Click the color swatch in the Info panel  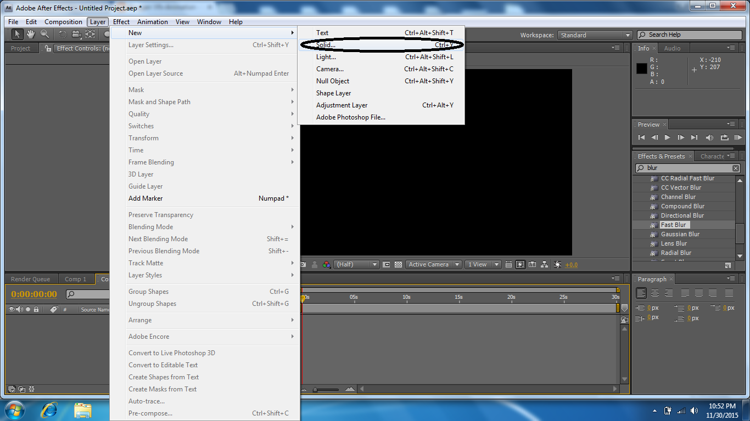pyautogui.click(x=641, y=68)
